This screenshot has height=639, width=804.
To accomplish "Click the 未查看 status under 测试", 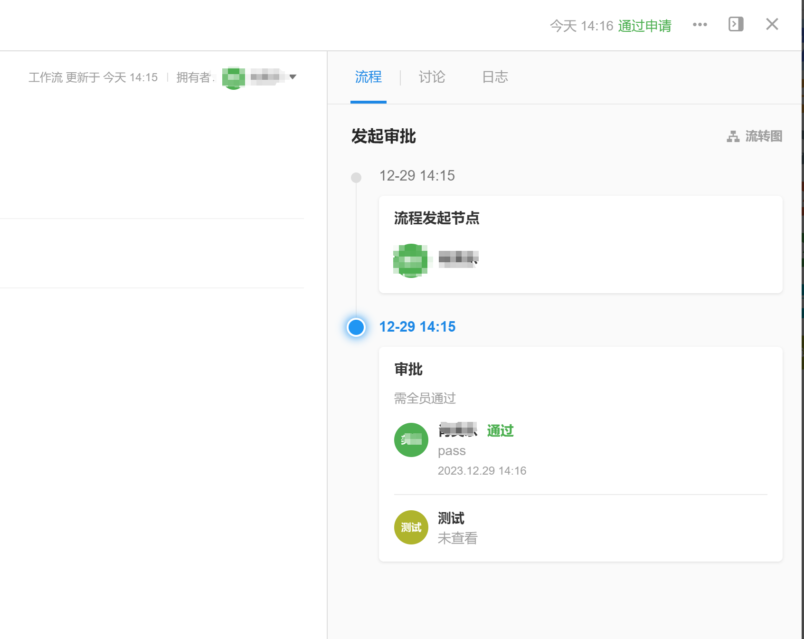I will coord(457,538).
